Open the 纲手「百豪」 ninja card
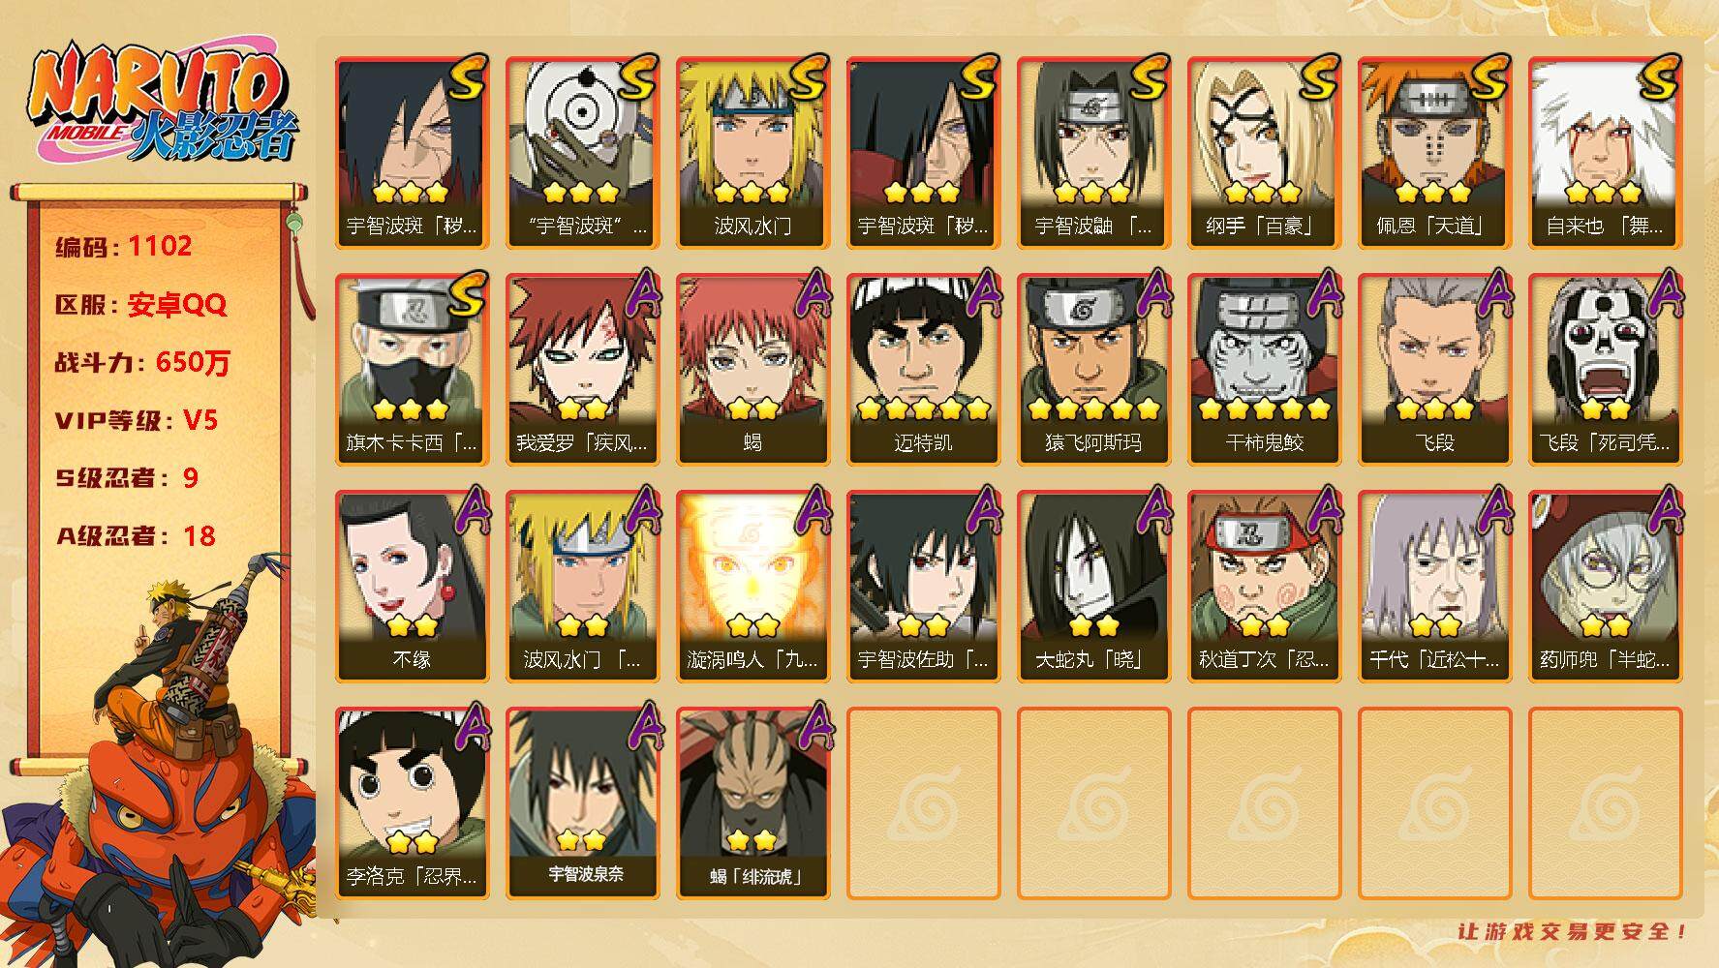Image resolution: width=1719 pixels, height=968 pixels. pyautogui.click(x=1264, y=153)
